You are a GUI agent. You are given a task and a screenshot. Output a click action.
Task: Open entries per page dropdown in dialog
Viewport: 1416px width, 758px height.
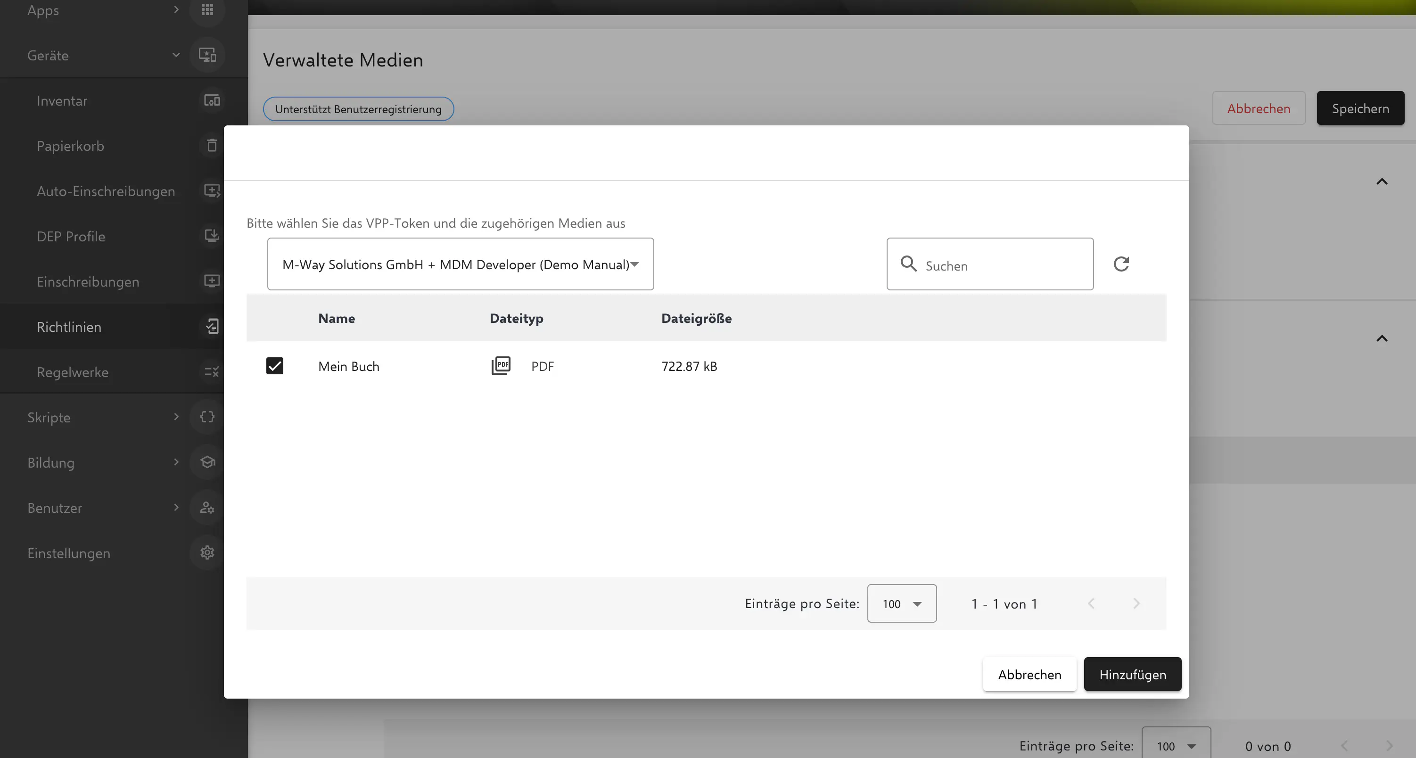click(901, 603)
